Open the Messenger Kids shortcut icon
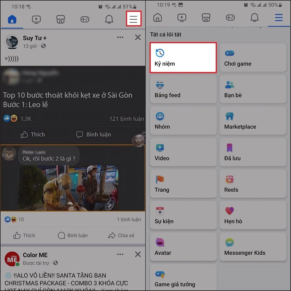Screen dimensions: 291x291 pyautogui.click(x=253, y=247)
